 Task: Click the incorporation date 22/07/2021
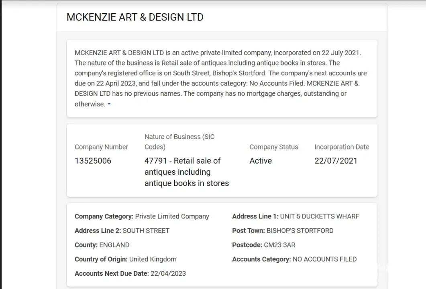(336, 161)
